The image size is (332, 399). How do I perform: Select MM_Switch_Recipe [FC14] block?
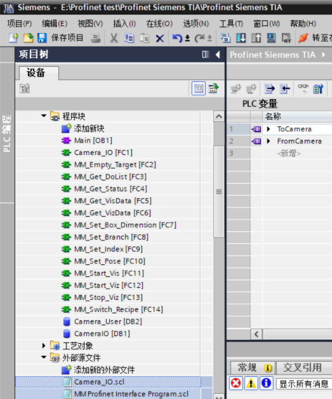pyautogui.click(x=119, y=309)
